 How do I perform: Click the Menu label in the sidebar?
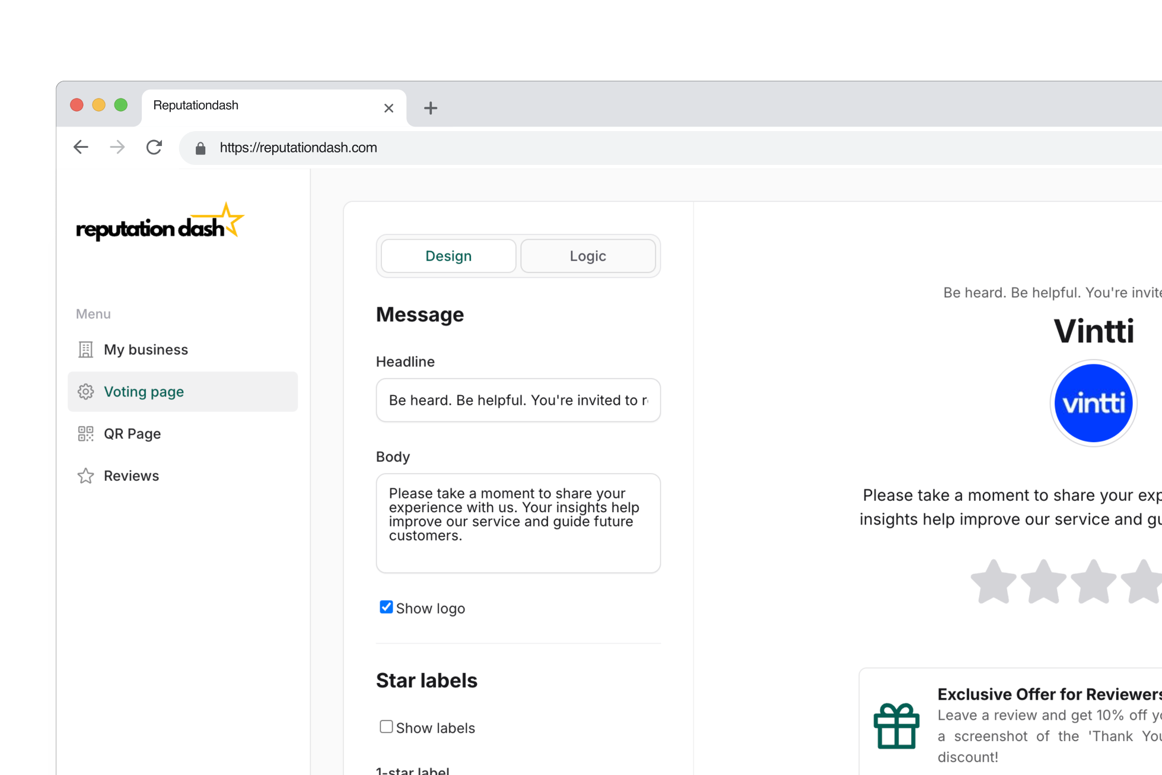pos(93,314)
